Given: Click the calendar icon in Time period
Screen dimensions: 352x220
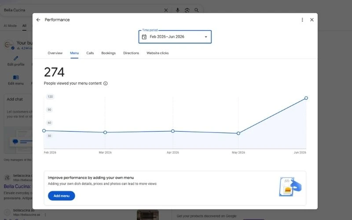Looking at the screenshot, I should pyautogui.click(x=144, y=37).
